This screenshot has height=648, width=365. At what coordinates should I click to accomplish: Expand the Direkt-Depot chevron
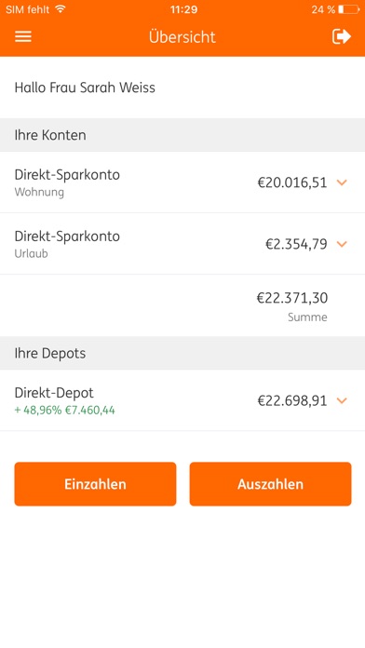pyautogui.click(x=342, y=400)
